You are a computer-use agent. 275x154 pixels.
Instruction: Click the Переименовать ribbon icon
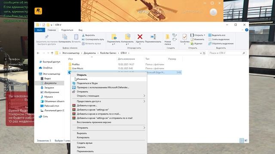click(153, 37)
